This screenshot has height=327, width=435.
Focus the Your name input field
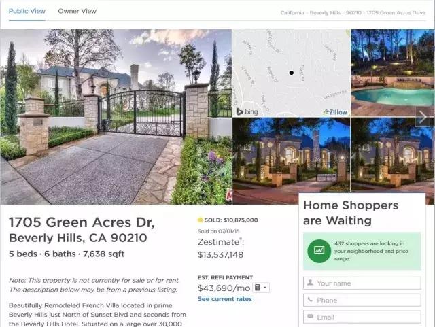click(x=362, y=283)
